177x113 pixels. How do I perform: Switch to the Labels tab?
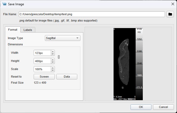[28, 30]
